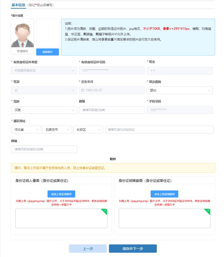Click the chevron arrow in 政治面貌 dropdown
224x257 pixels.
click(x=209, y=90)
